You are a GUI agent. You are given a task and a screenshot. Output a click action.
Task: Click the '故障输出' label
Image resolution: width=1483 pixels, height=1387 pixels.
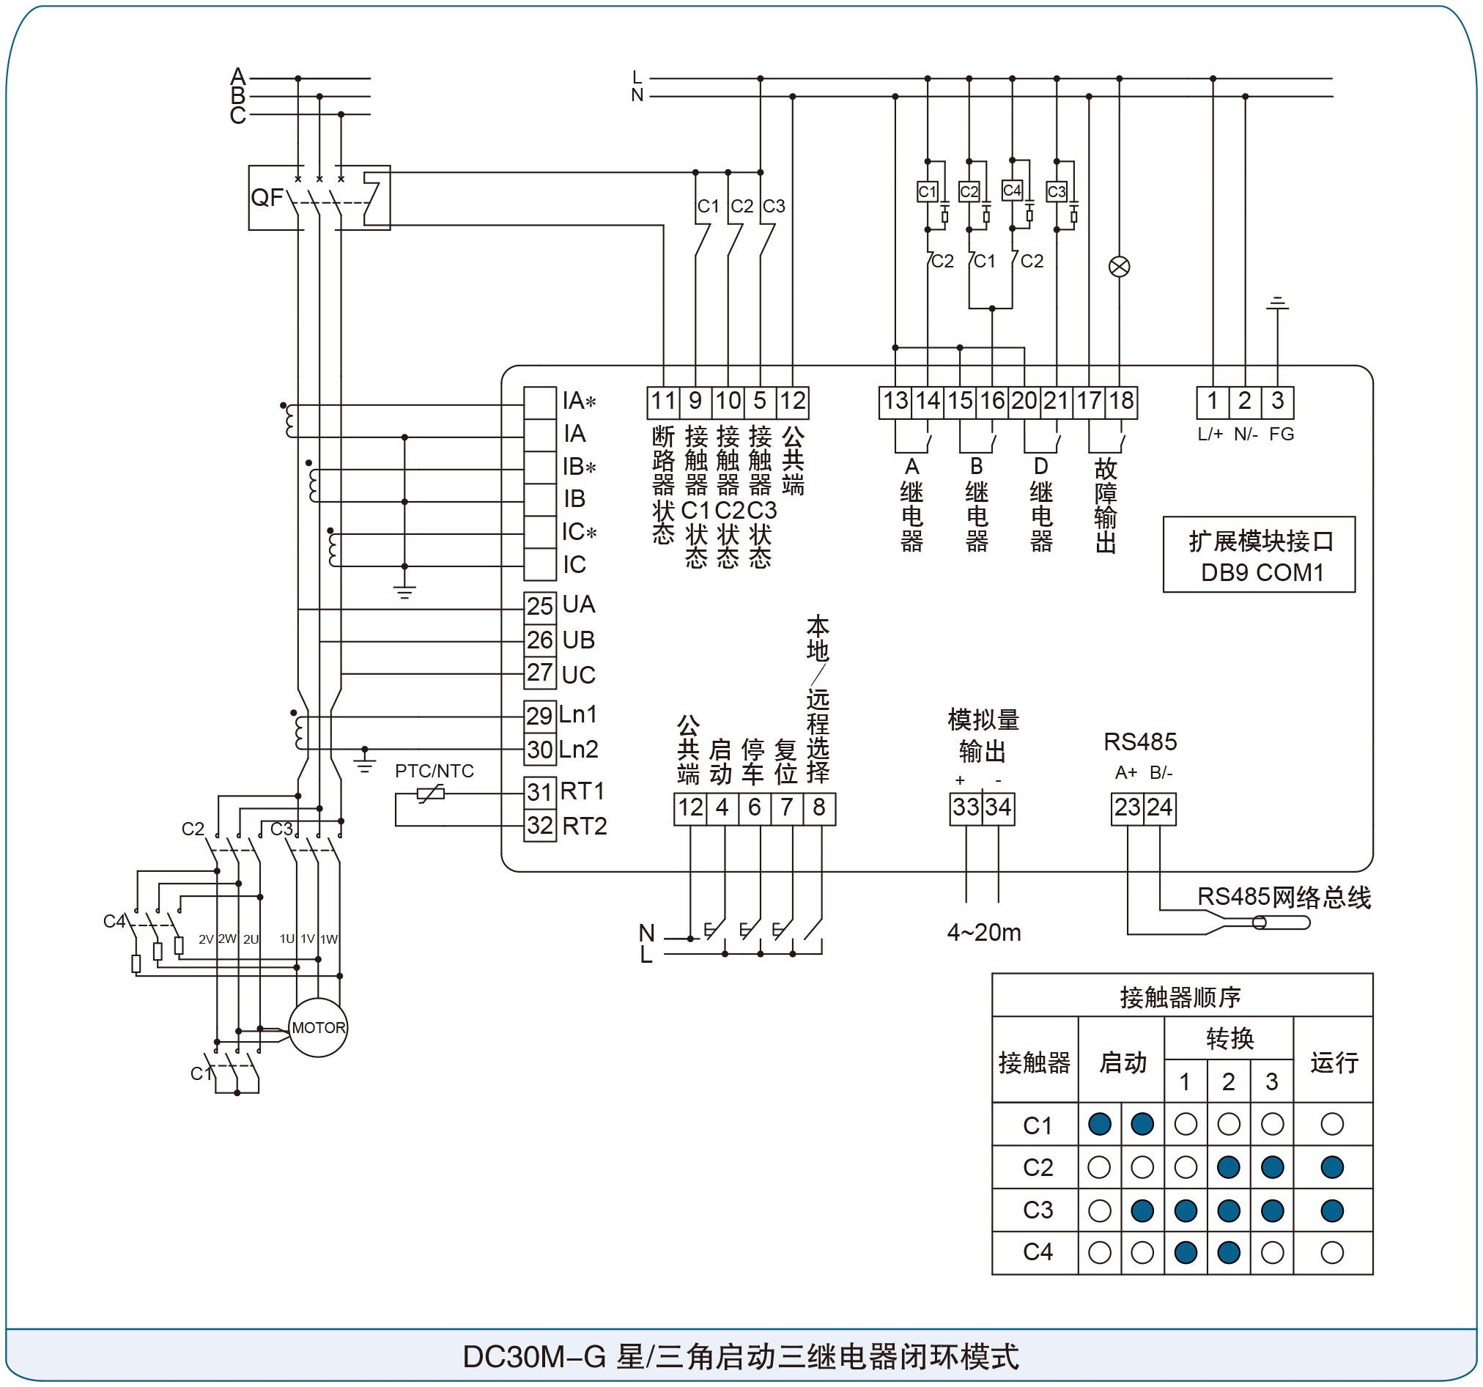pos(1106,506)
